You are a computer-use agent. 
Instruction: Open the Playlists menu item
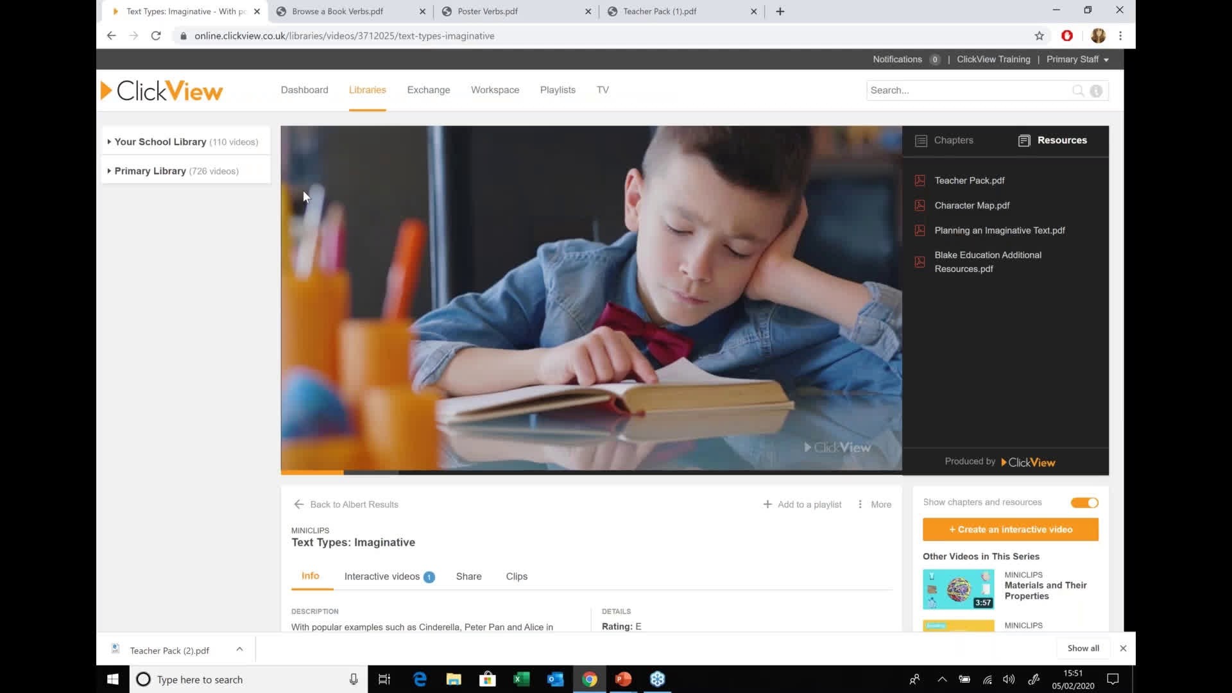(558, 90)
